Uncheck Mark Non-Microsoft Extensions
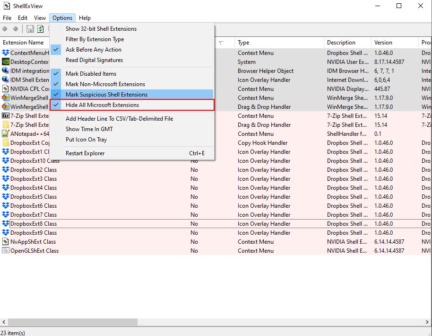 [132, 84]
